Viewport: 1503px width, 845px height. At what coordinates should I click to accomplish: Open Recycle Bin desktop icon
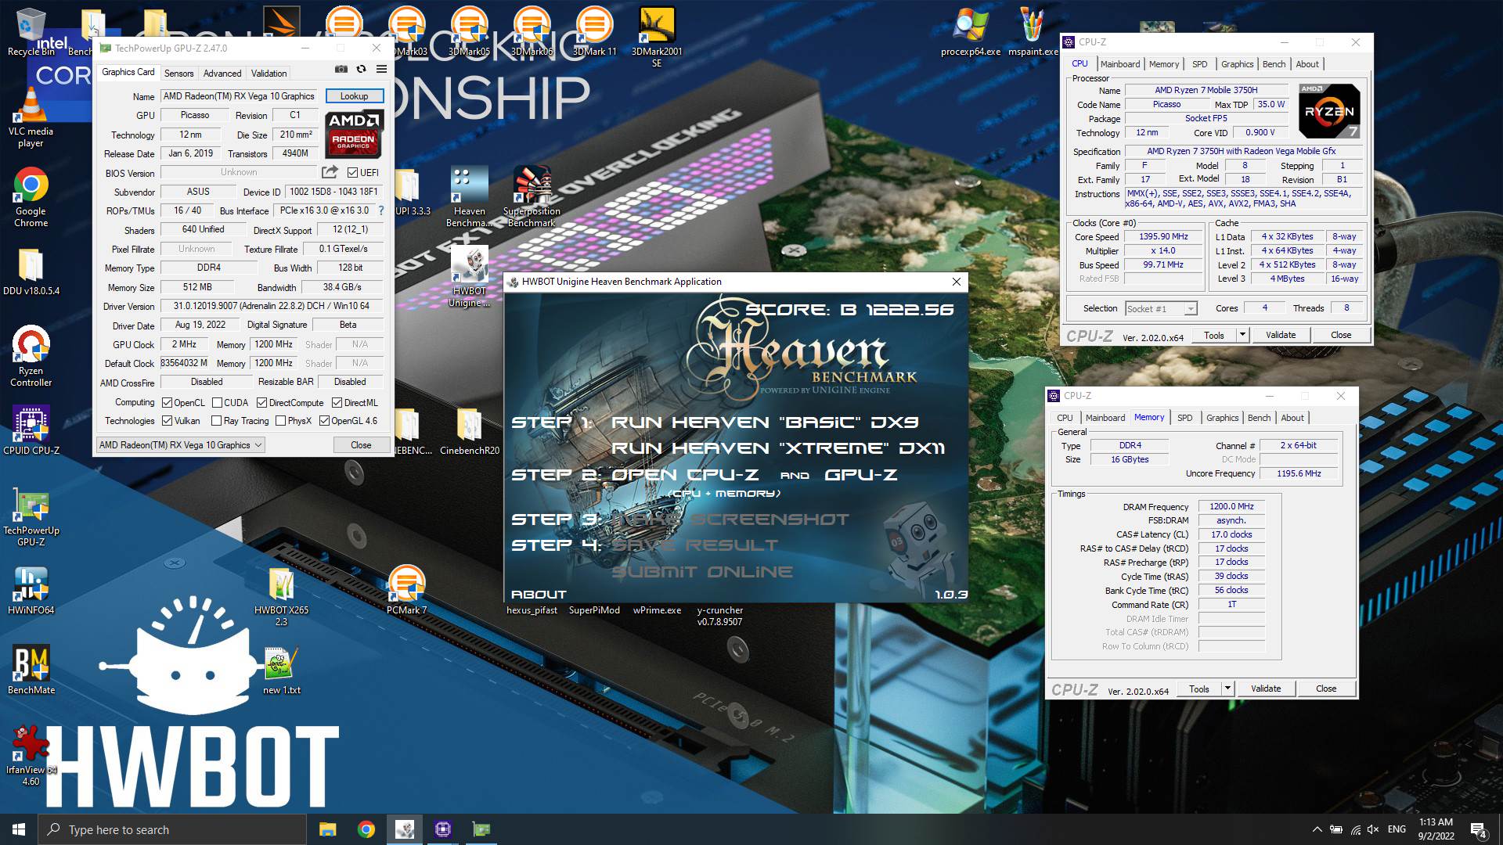tap(31, 33)
